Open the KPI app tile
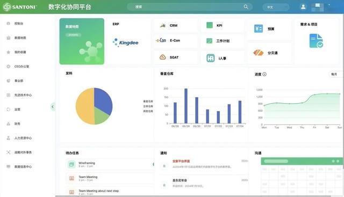Screen dimensions: 344x197 (x=223, y=25)
